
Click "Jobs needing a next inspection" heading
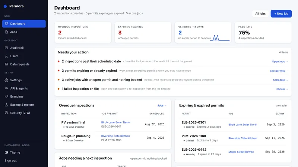pyautogui.click(x=85, y=158)
